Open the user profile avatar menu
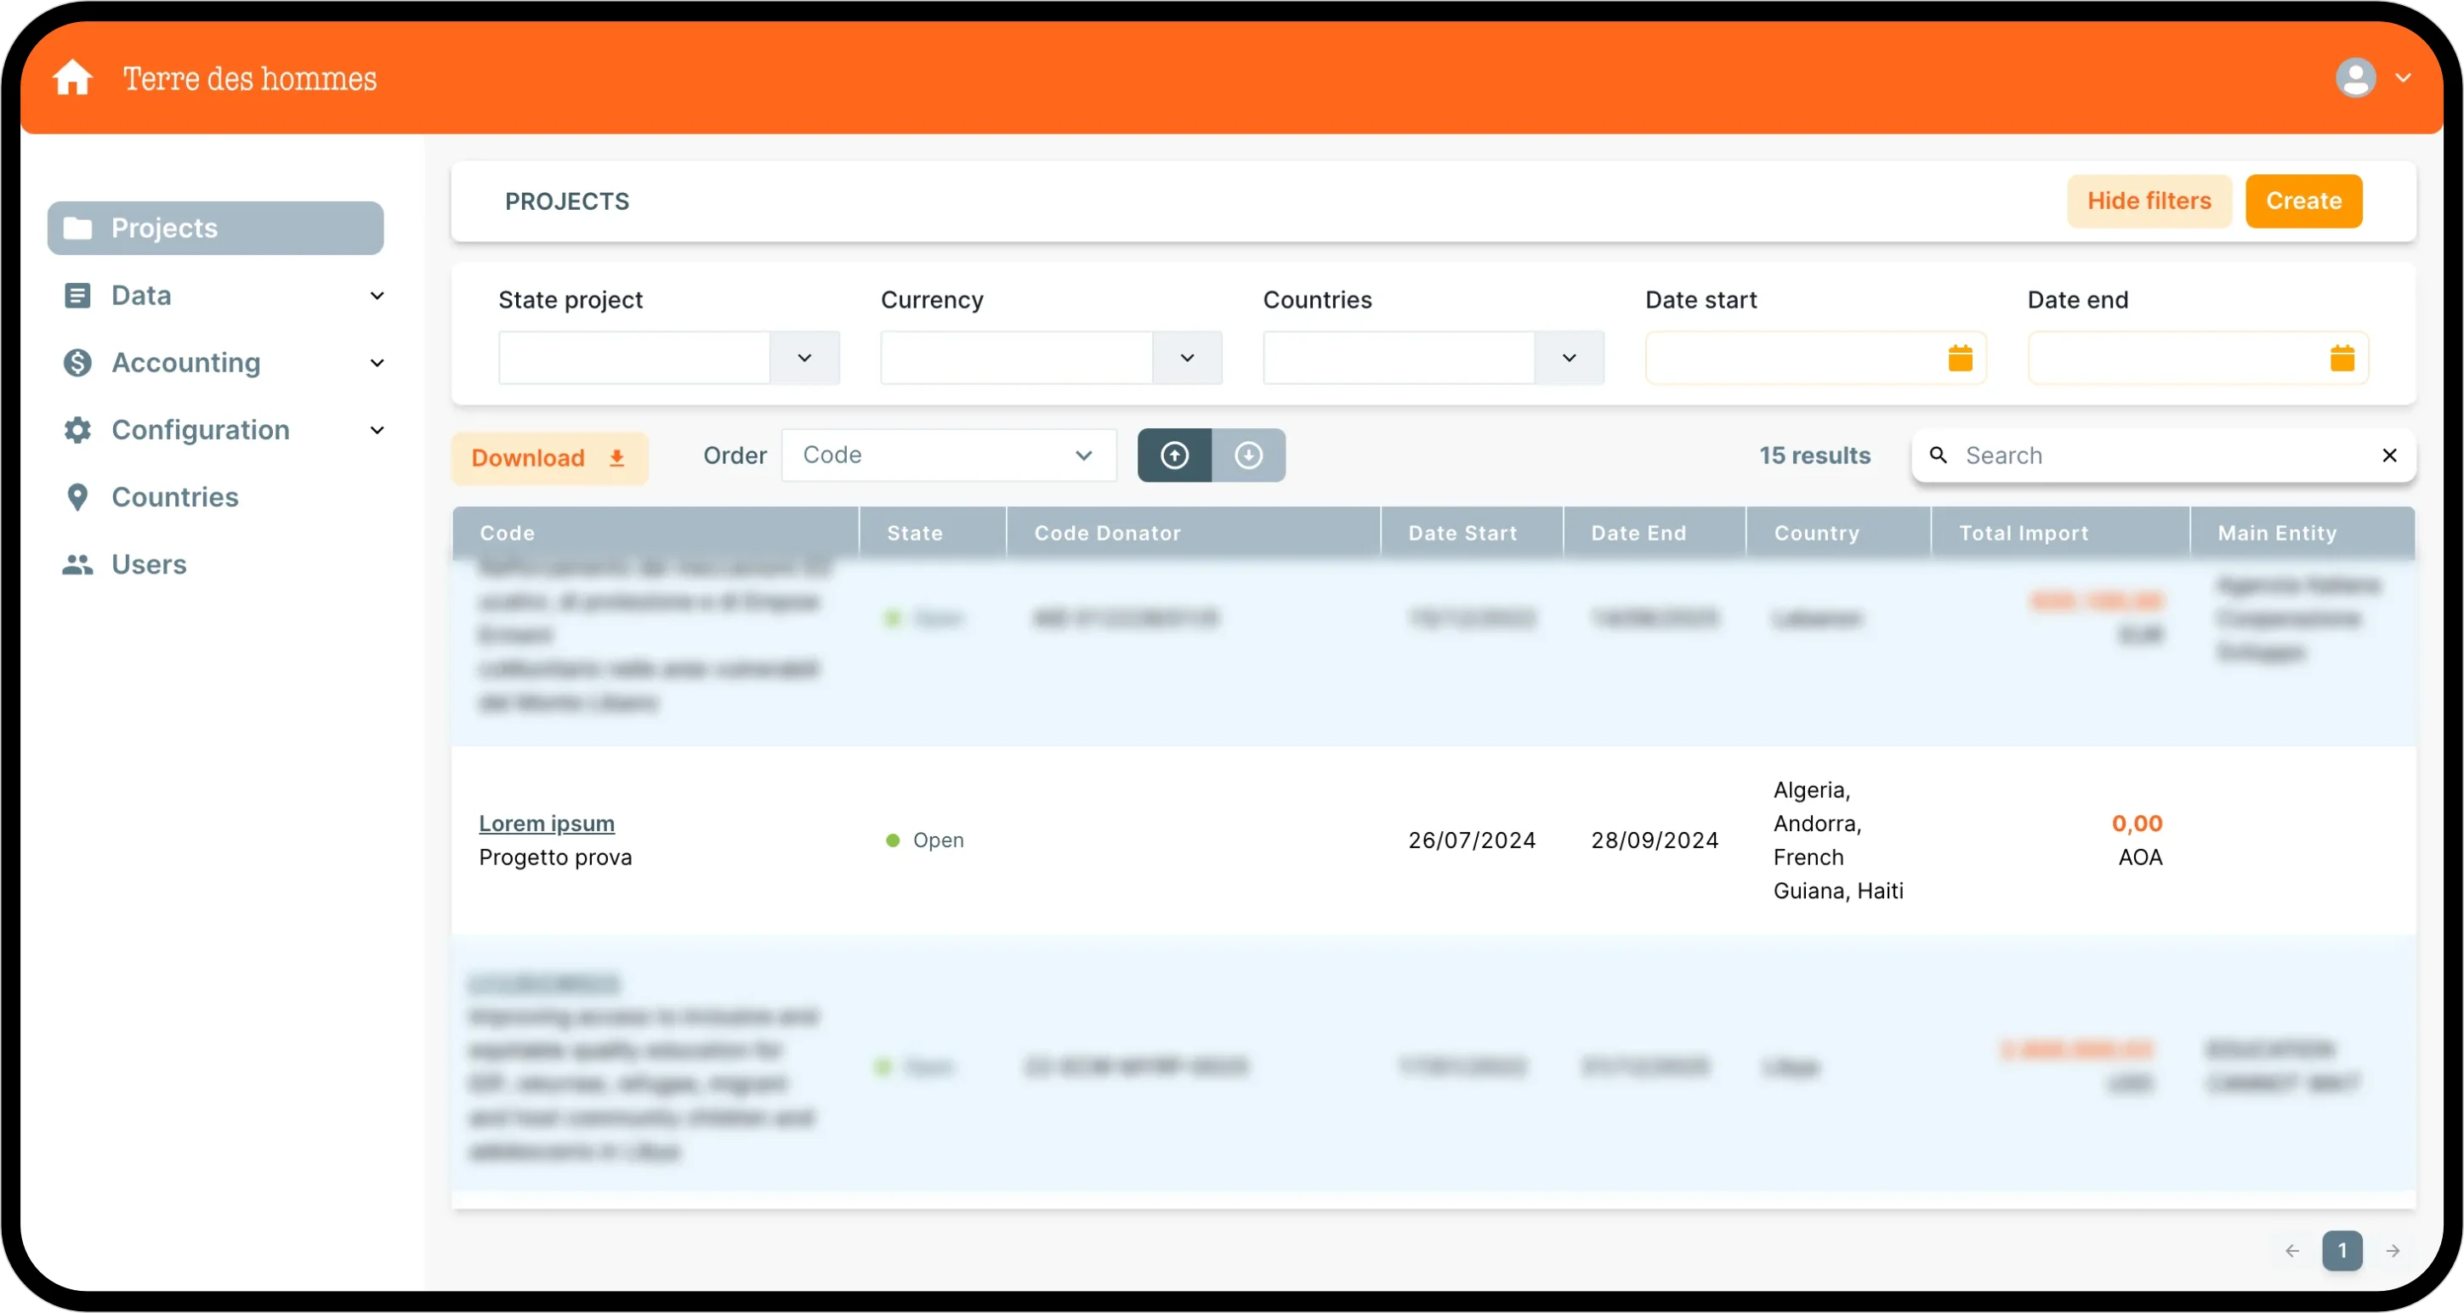The width and height of the screenshot is (2464, 1313). pos(2356,77)
